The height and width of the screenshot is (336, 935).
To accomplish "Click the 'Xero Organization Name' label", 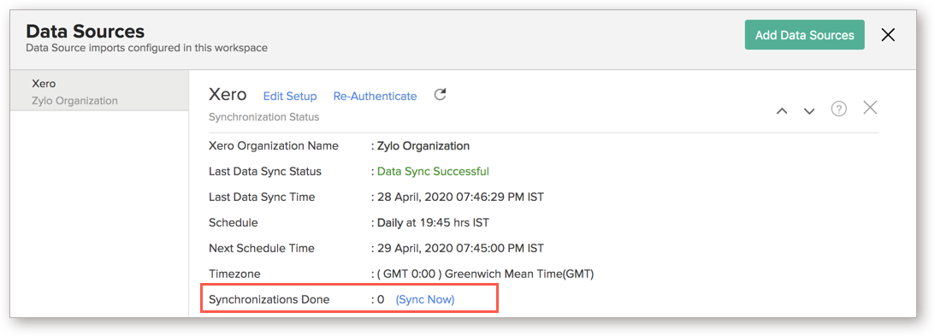I will click(274, 146).
